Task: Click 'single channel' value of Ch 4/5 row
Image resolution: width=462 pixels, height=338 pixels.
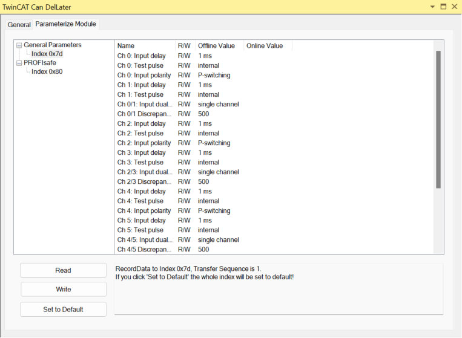Action: click(219, 240)
